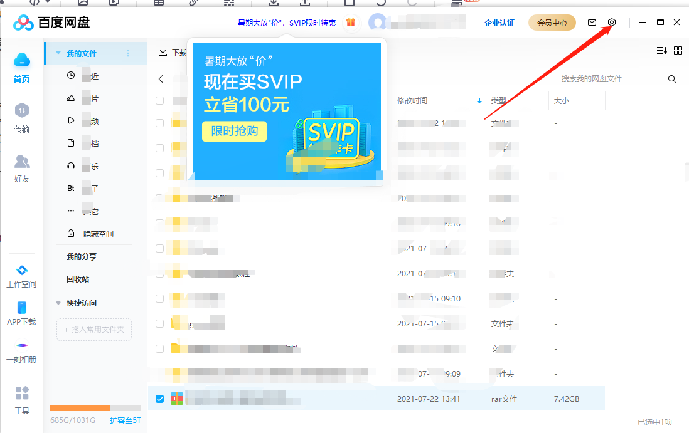Click the search magnifier icon

[672, 79]
